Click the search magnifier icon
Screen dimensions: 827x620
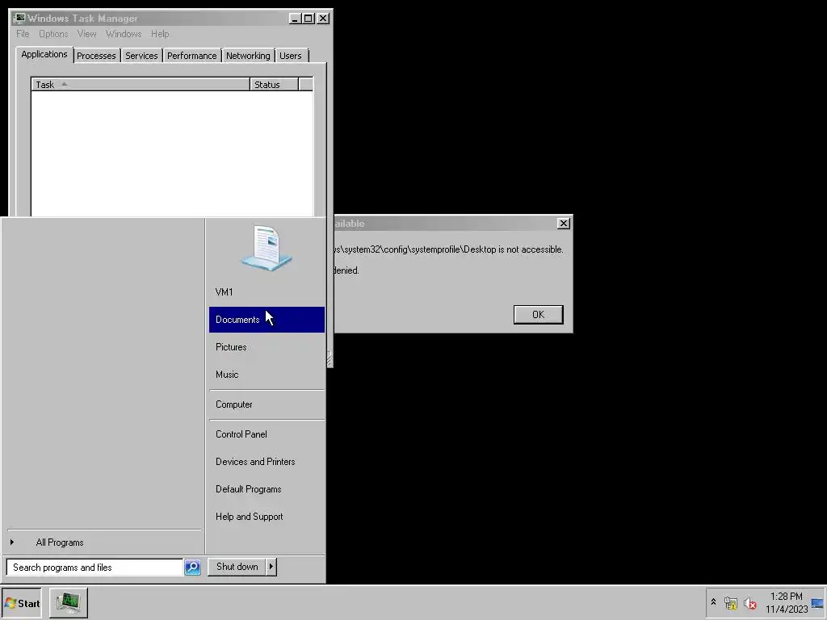[192, 568]
